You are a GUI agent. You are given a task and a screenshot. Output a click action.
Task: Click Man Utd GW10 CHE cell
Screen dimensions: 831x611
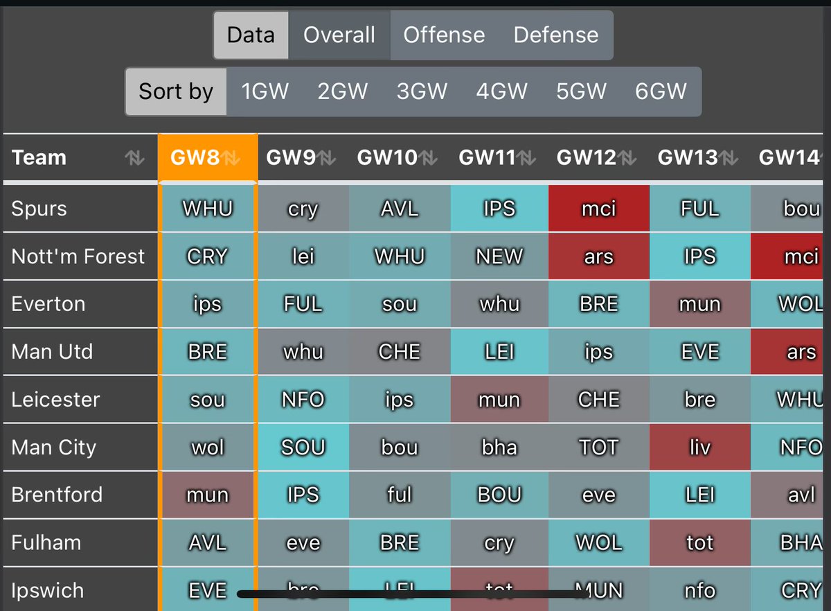click(400, 352)
